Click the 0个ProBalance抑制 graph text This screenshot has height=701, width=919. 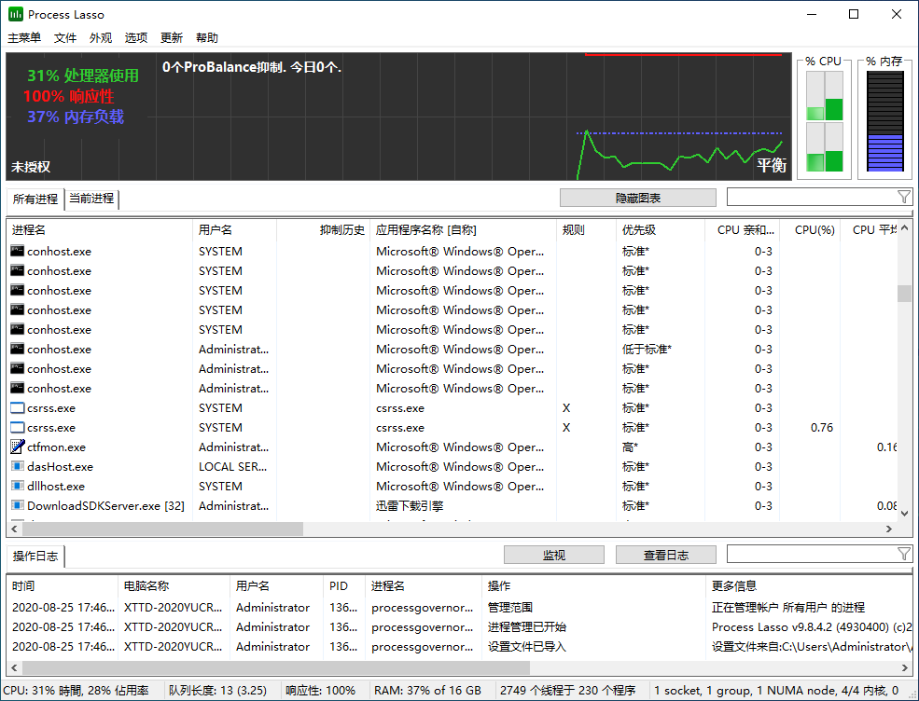pyautogui.click(x=252, y=67)
